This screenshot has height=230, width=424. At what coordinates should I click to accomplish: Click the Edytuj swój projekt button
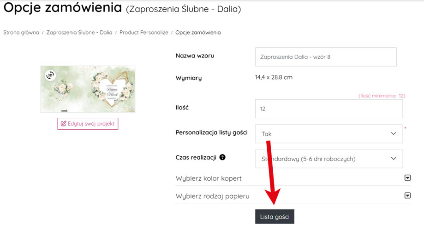pyautogui.click(x=88, y=124)
